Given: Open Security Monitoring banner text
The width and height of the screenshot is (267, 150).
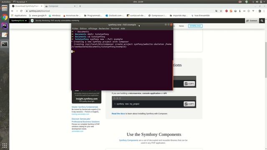Looking at the screenshot, I should [57, 20].
